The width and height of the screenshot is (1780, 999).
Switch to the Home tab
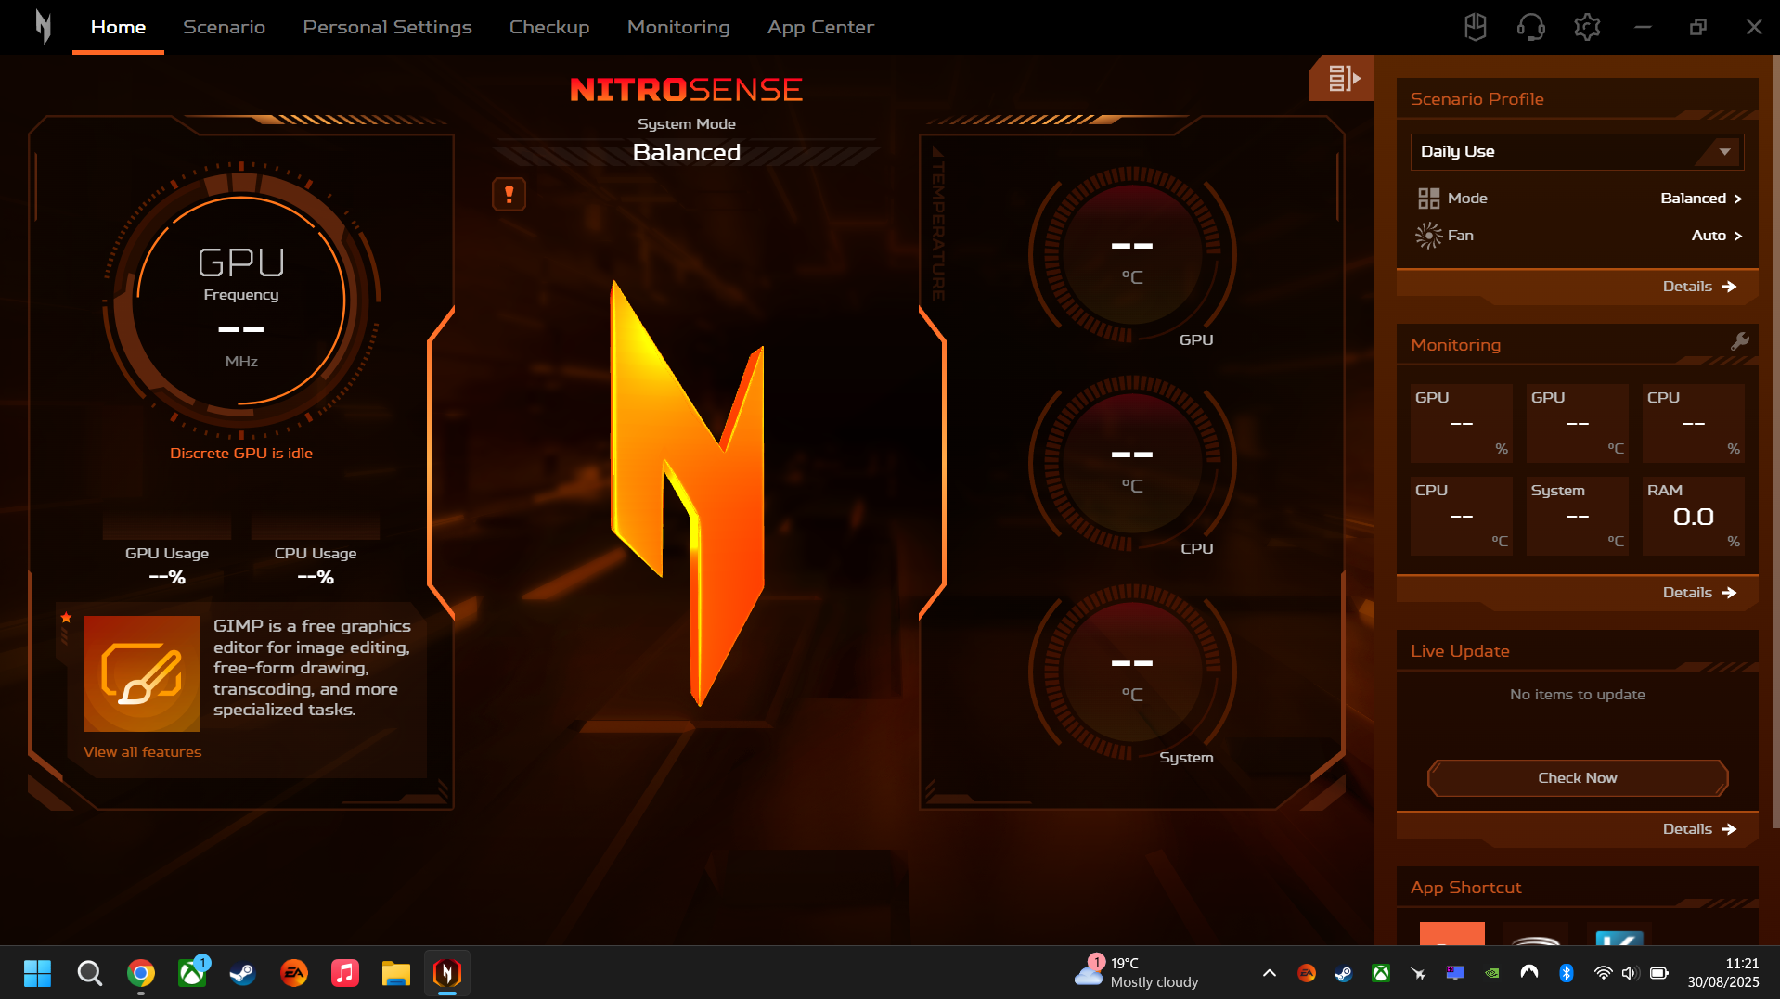118,27
